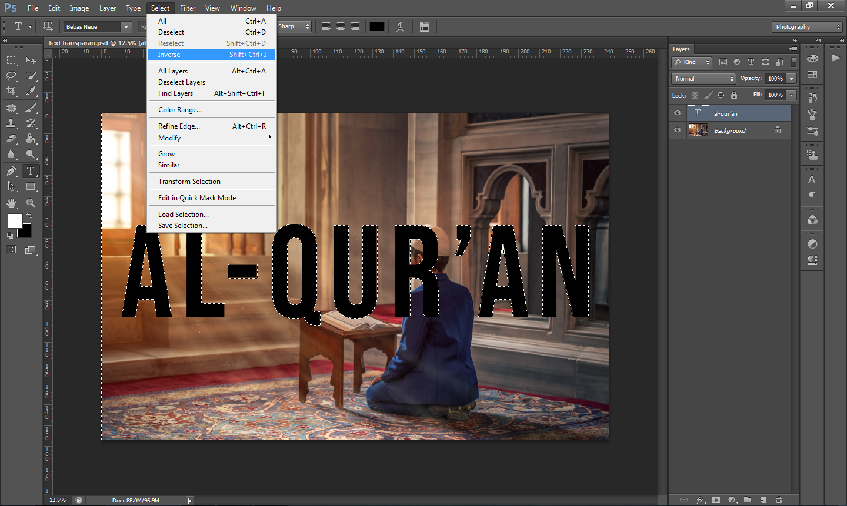Select the Crop tool

pyautogui.click(x=11, y=91)
